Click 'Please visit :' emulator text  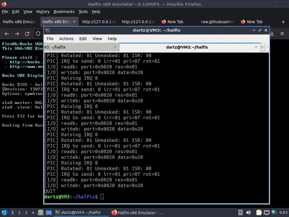(x=20, y=57)
